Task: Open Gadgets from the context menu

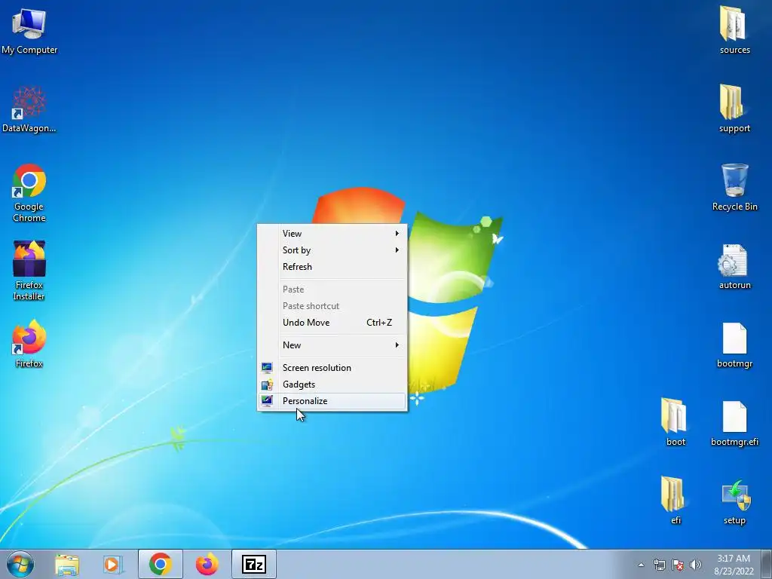Action: point(332,384)
